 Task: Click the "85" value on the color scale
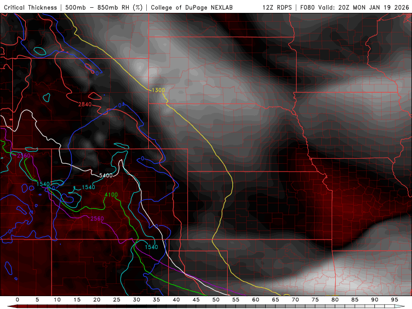click(355, 300)
